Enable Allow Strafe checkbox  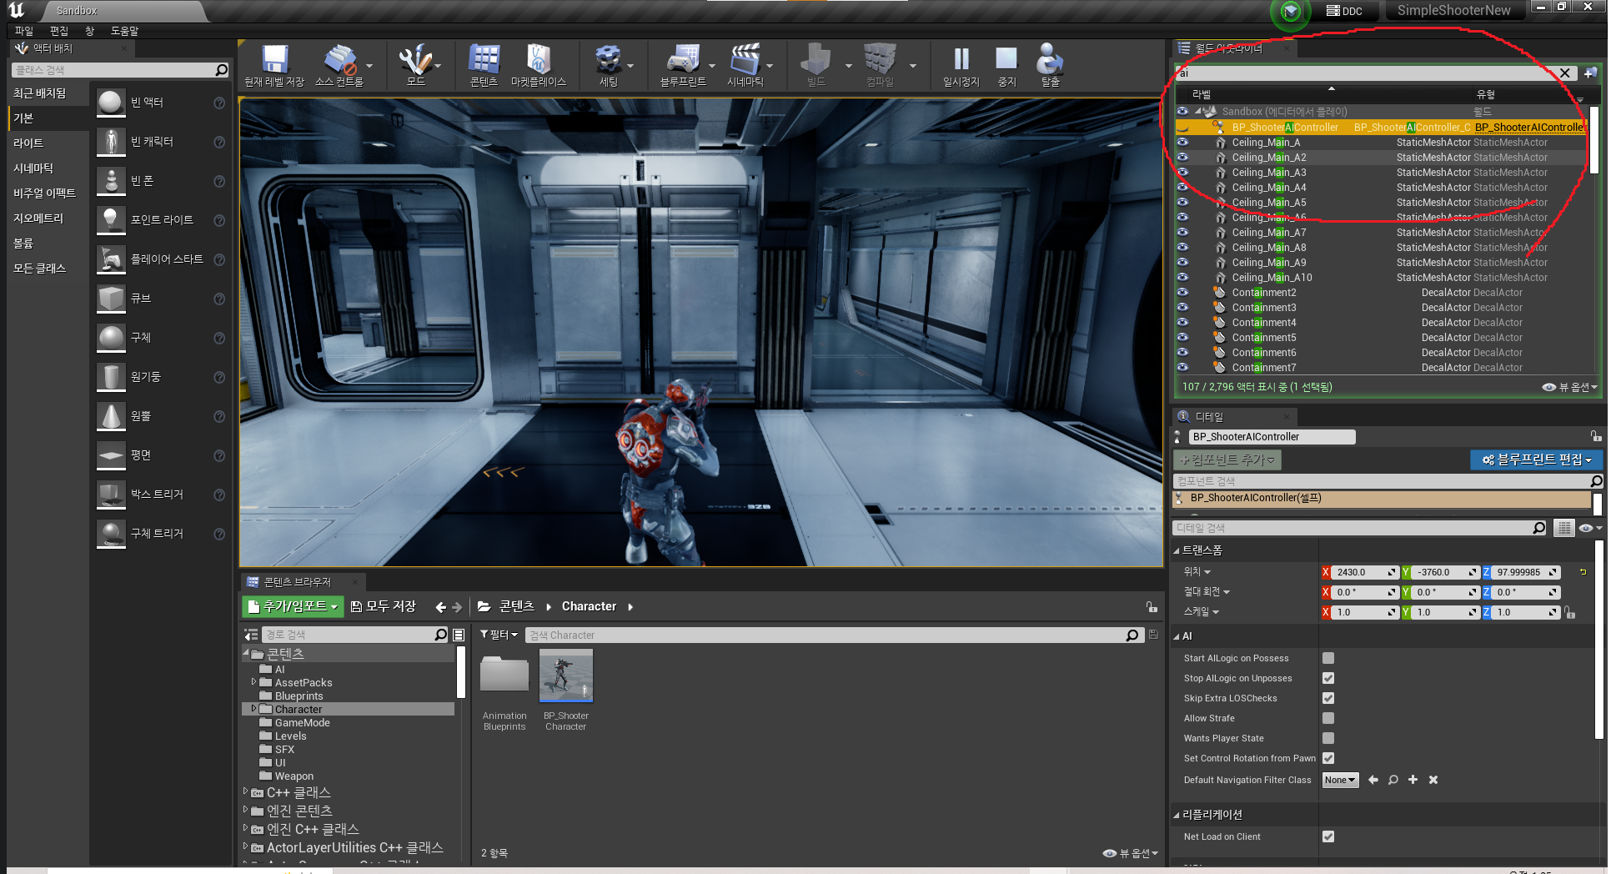coord(1328,718)
